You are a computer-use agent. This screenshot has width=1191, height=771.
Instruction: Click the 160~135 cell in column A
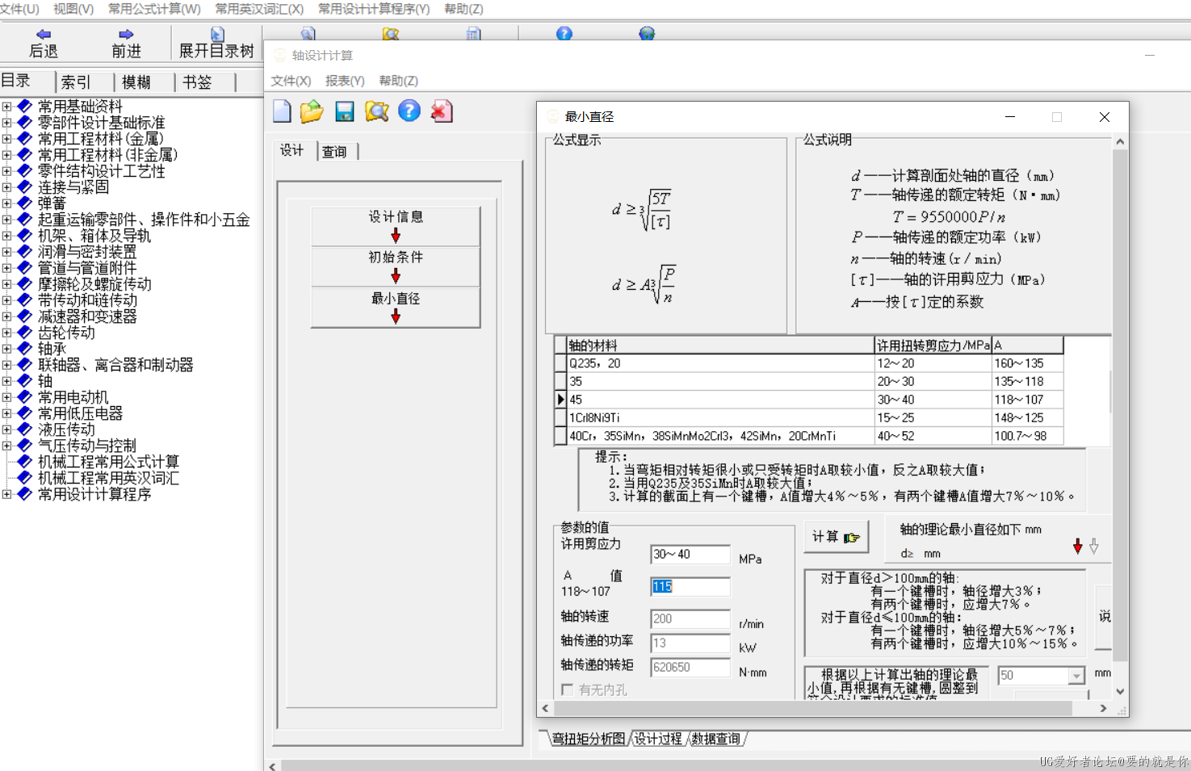pyautogui.click(x=1027, y=363)
